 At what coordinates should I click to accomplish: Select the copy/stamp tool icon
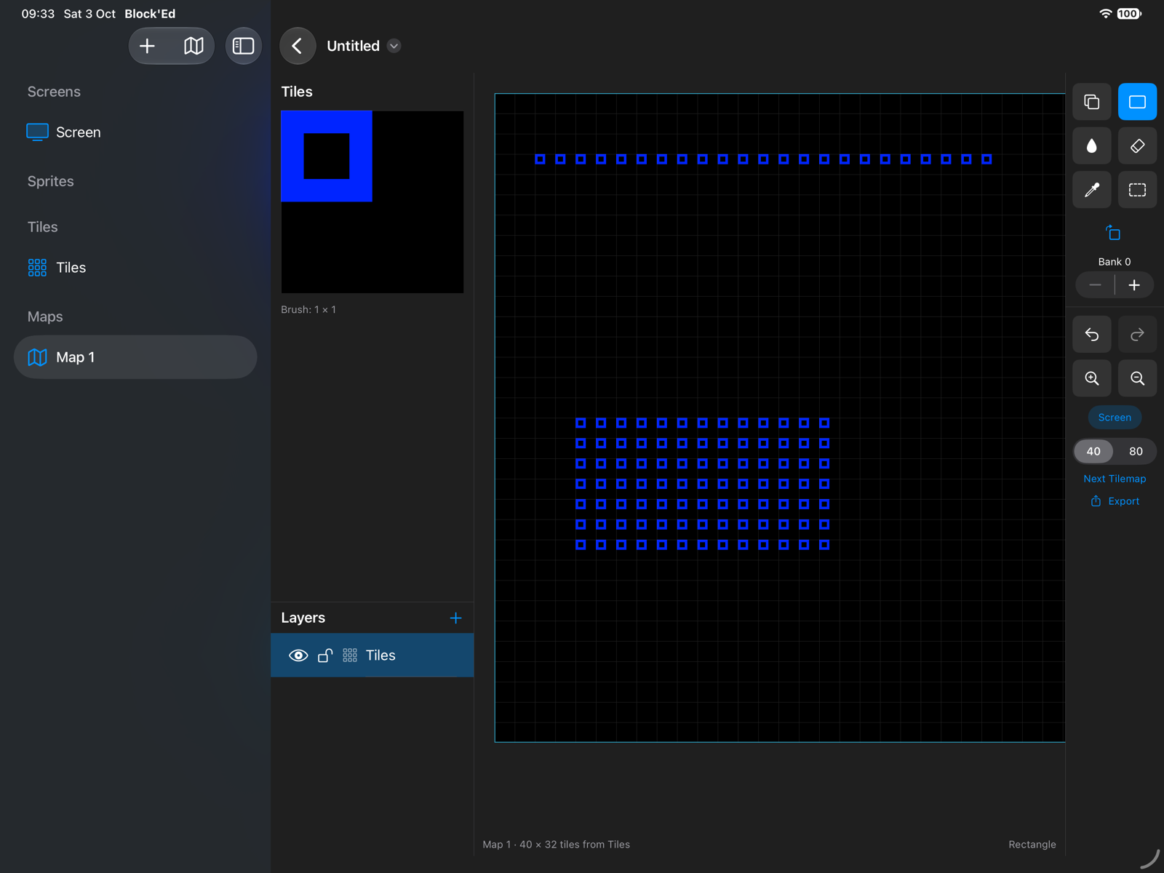[1091, 102]
